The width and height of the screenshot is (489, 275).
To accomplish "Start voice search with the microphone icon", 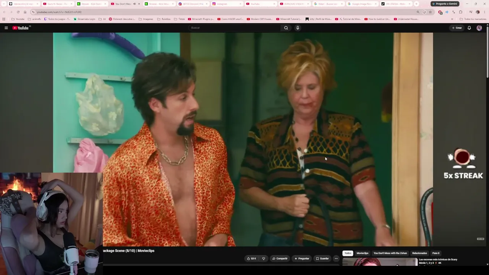I will [x=298, y=28].
